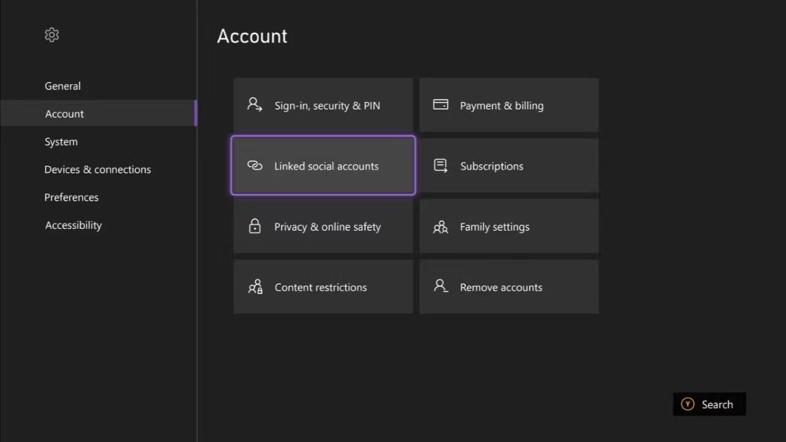Select the padlock icon on Privacy & online safety
The image size is (786, 442).
point(255,226)
